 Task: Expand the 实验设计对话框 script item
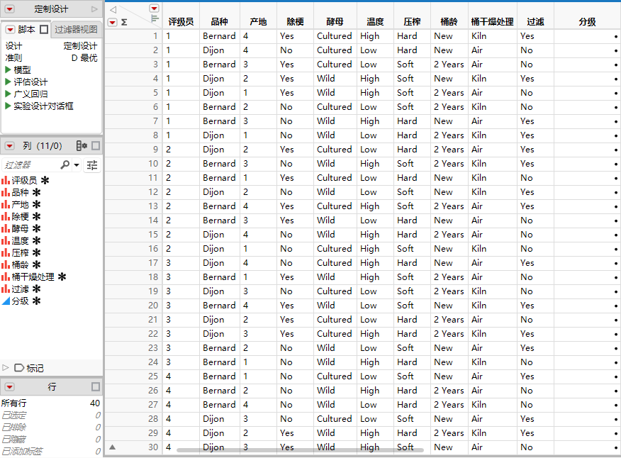pyautogui.click(x=8, y=106)
